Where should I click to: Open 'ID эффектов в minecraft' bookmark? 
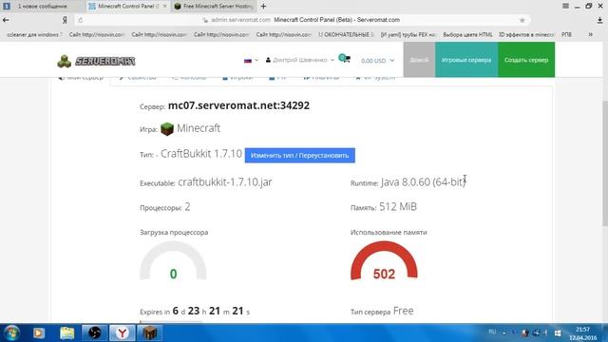click(x=526, y=34)
